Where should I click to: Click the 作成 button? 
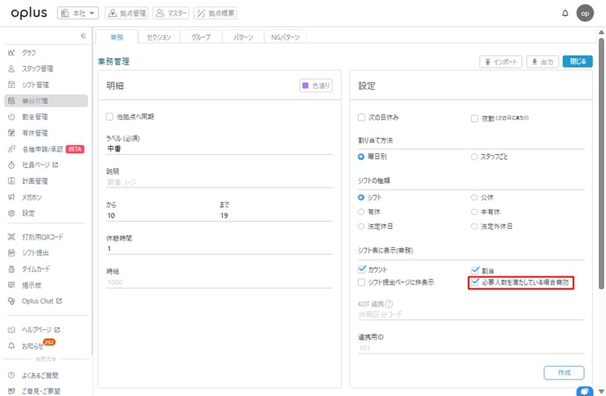(x=564, y=372)
